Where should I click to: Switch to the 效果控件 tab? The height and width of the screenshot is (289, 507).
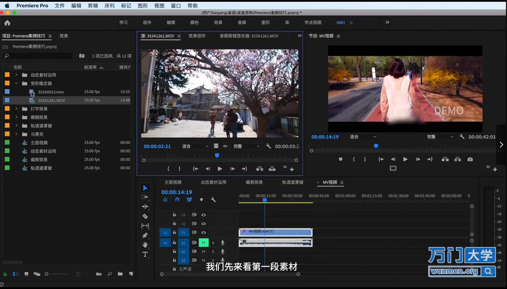point(197,36)
